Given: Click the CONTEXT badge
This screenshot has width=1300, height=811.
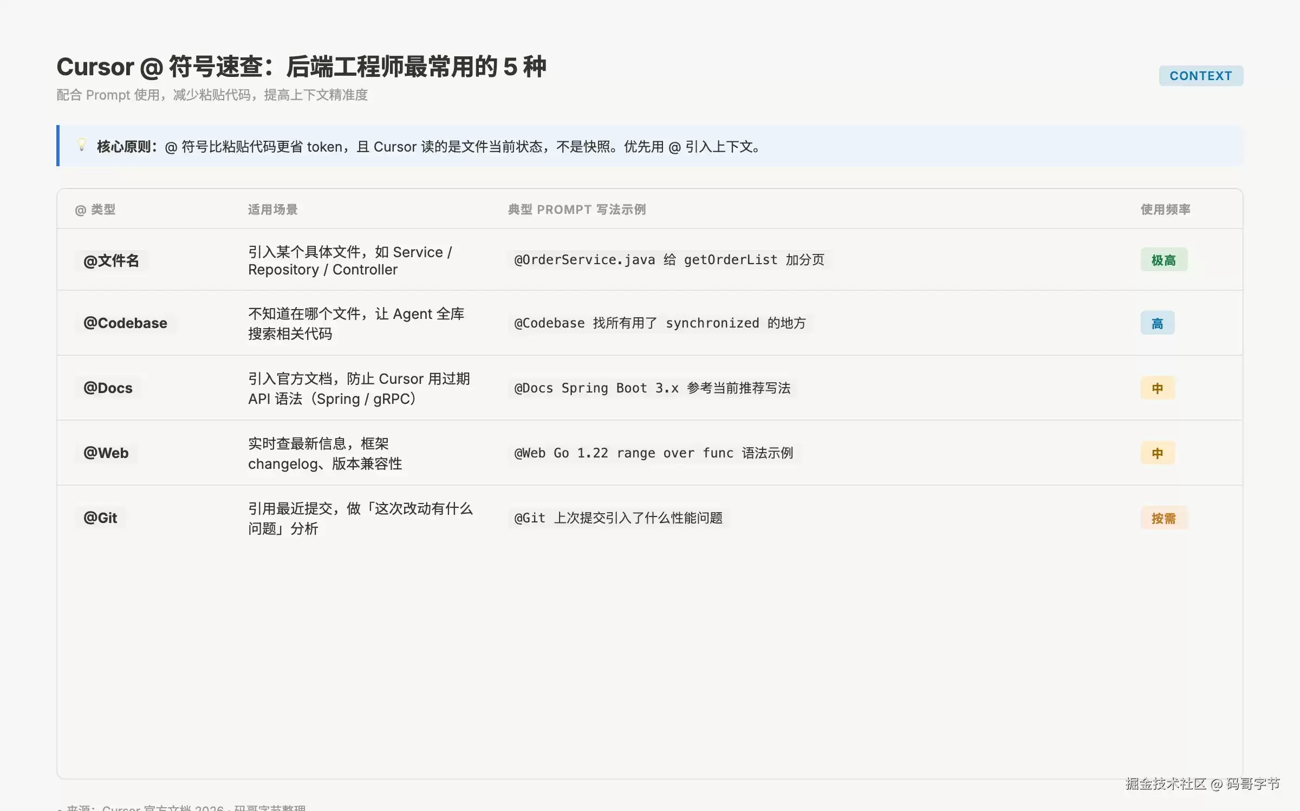Looking at the screenshot, I should (x=1200, y=76).
